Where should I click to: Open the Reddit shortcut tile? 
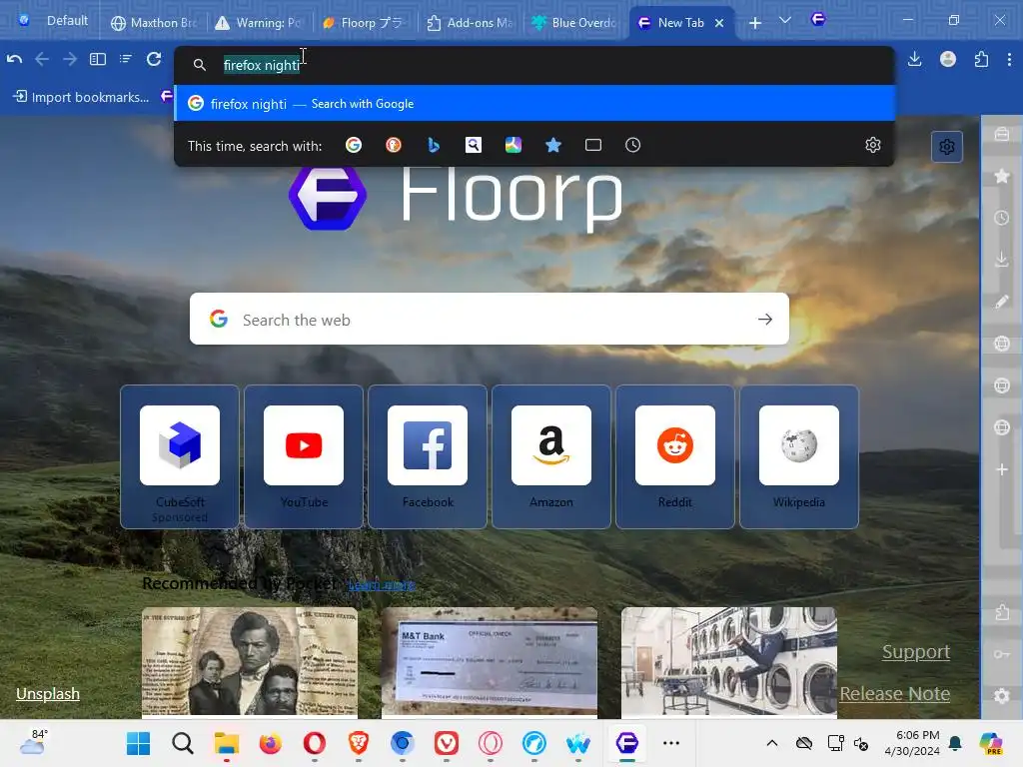click(675, 456)
